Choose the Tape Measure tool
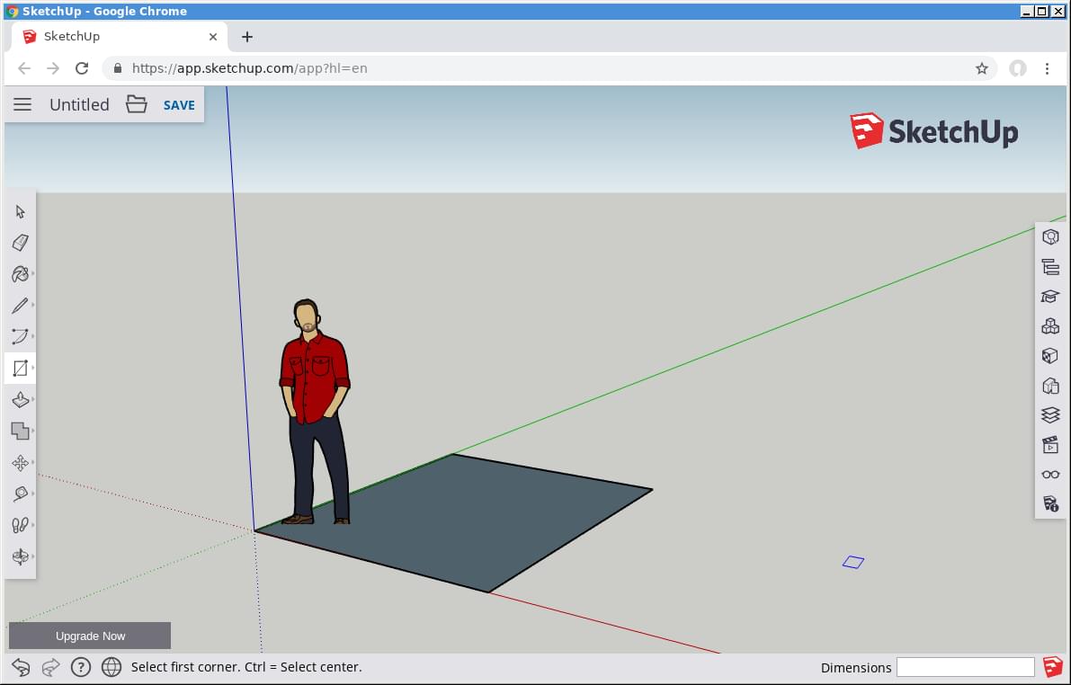The width and height of the screenshot is (1071, 685). [20, 494]
